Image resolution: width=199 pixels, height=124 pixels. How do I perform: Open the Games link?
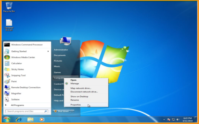[x=57, y=72]
